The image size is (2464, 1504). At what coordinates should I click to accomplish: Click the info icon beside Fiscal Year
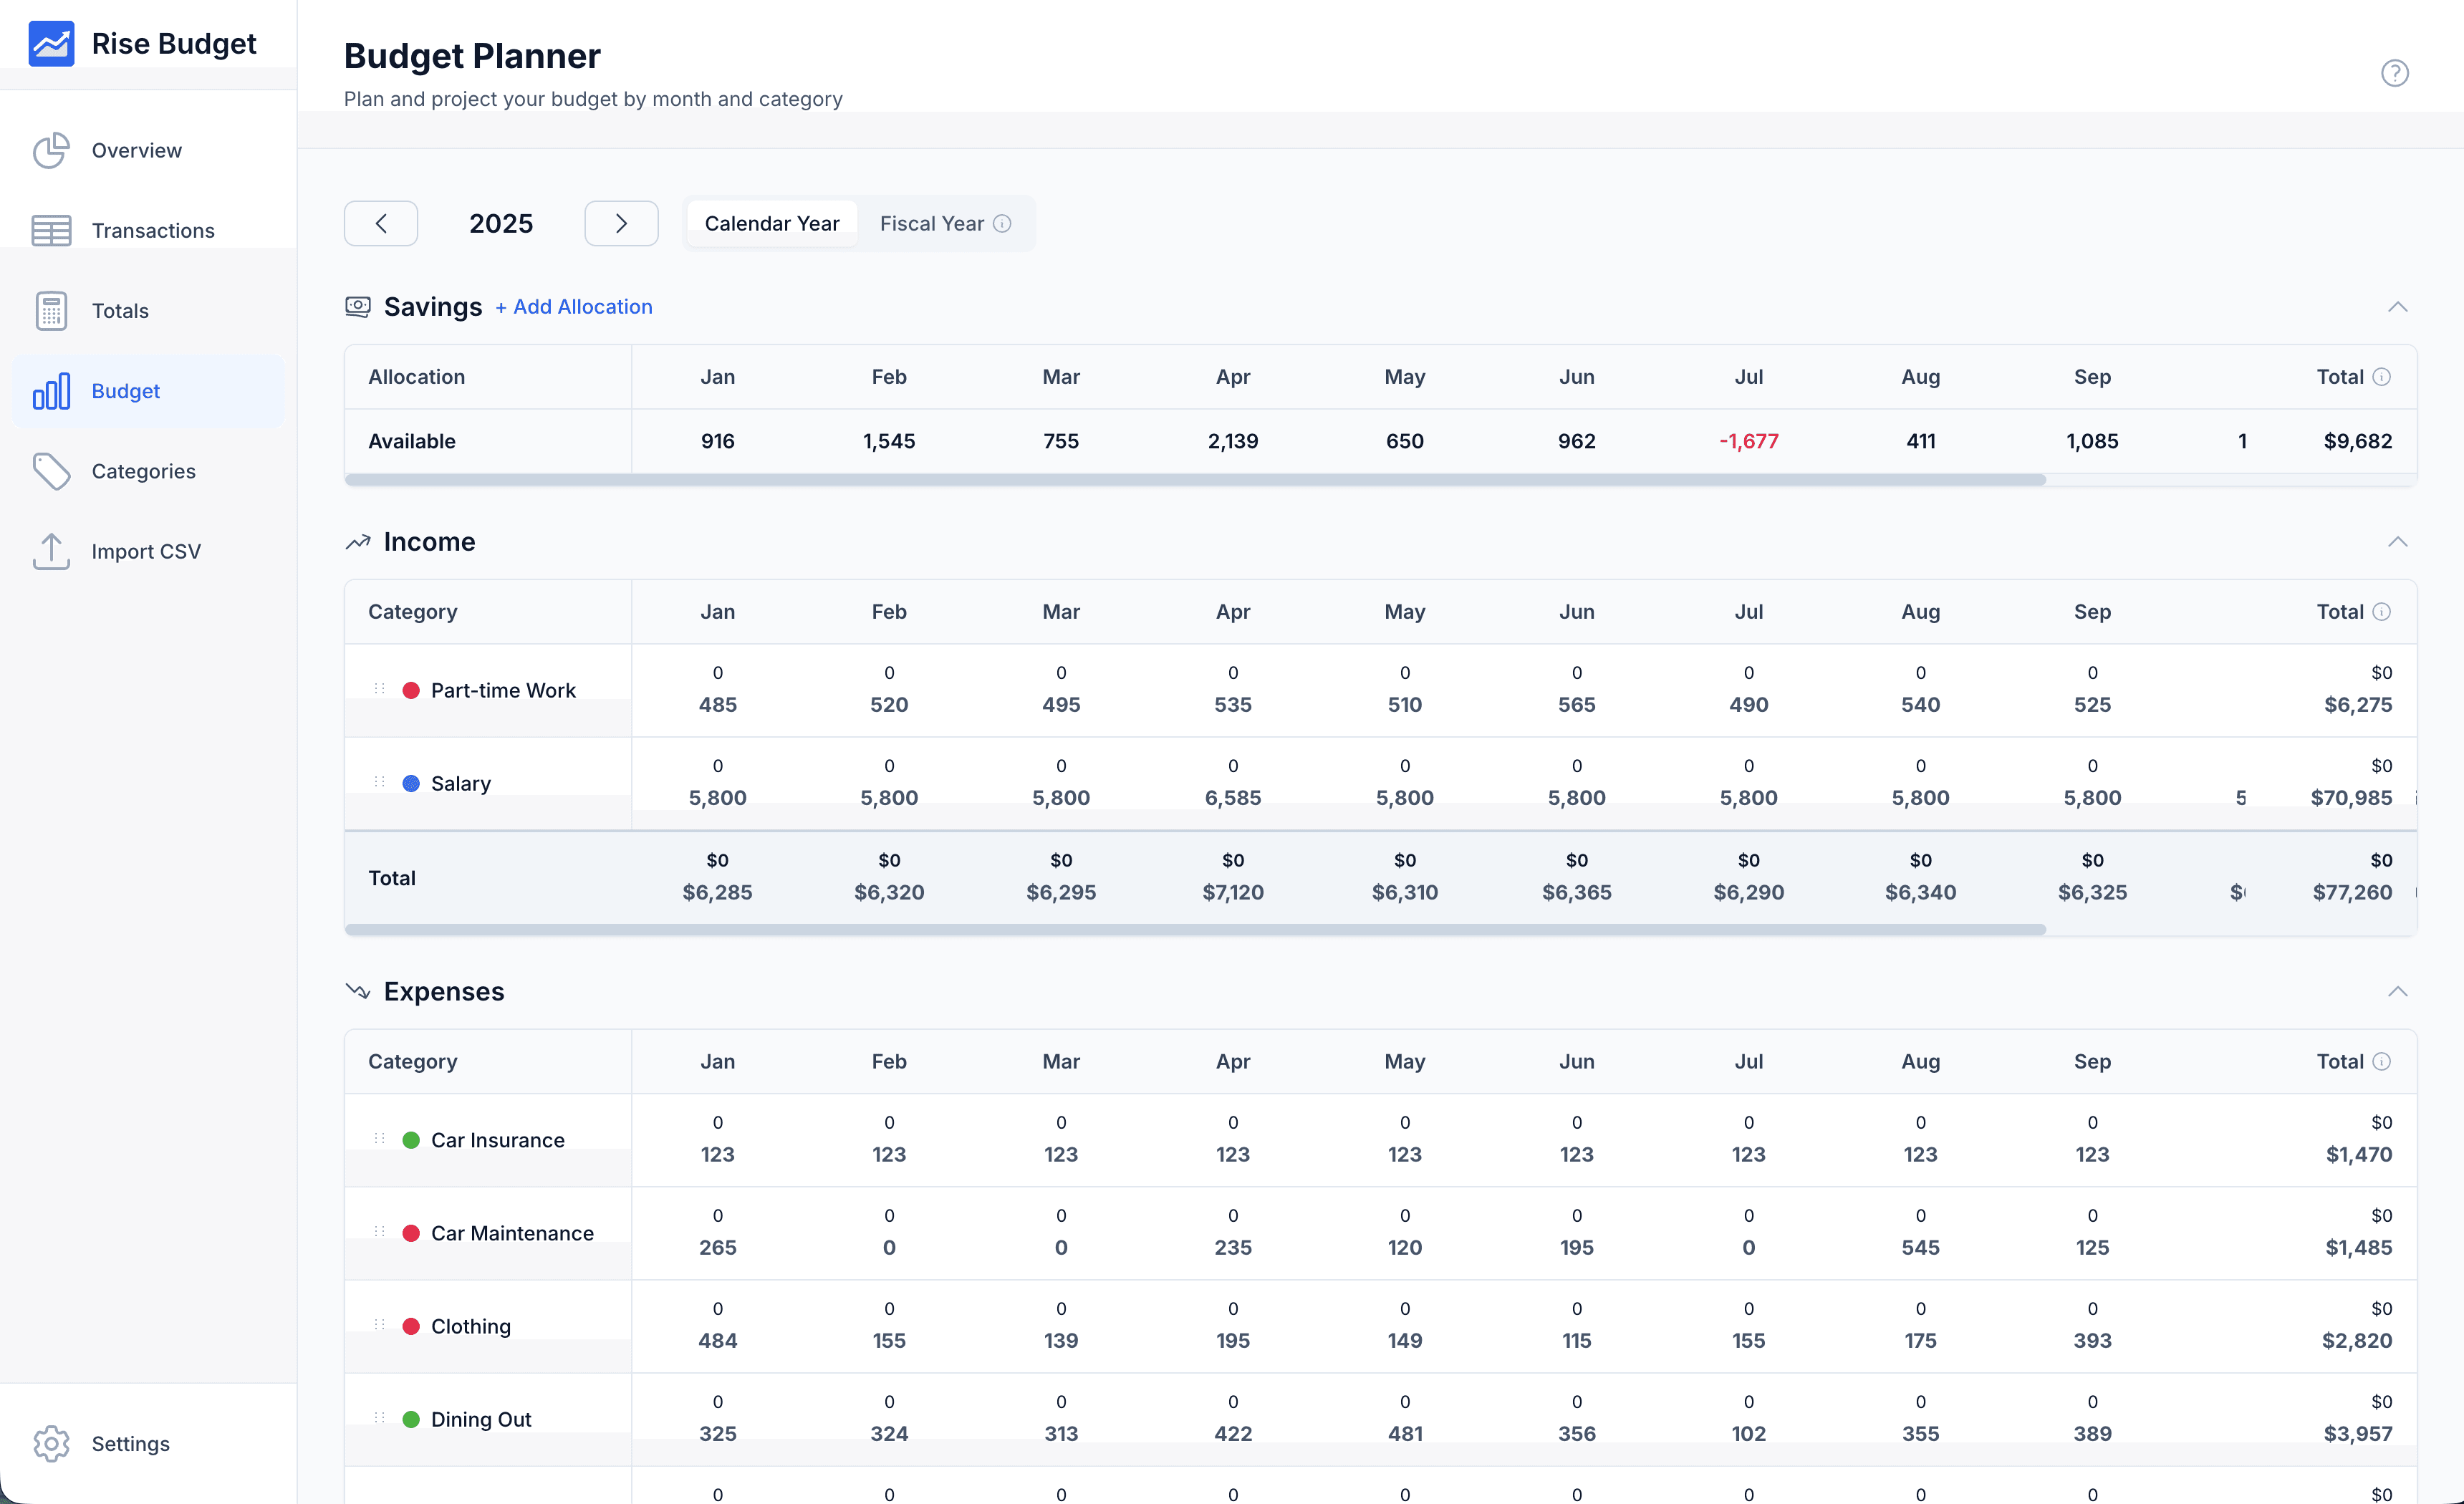click(x=1002, y=224)
